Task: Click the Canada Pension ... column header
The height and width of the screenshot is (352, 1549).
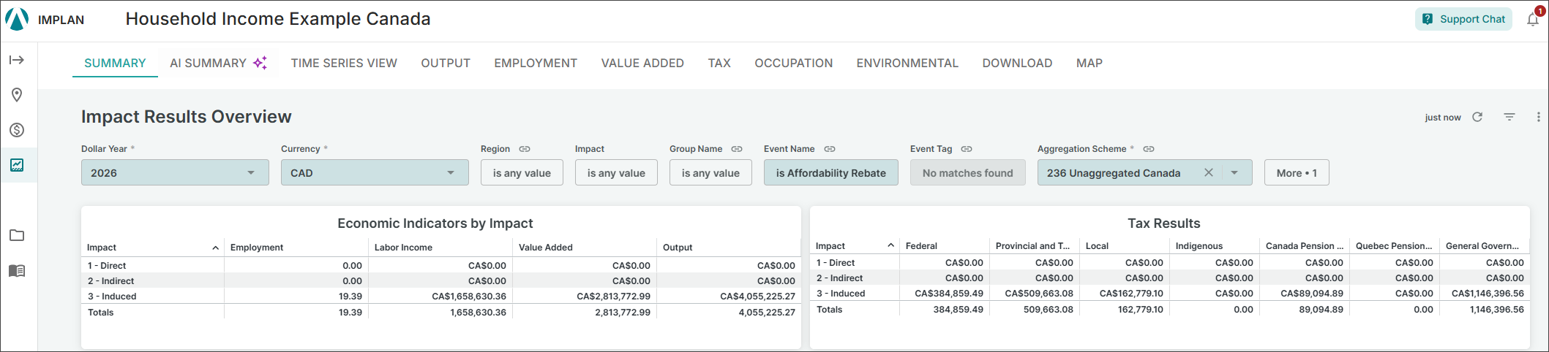Action: (1305, 245)
